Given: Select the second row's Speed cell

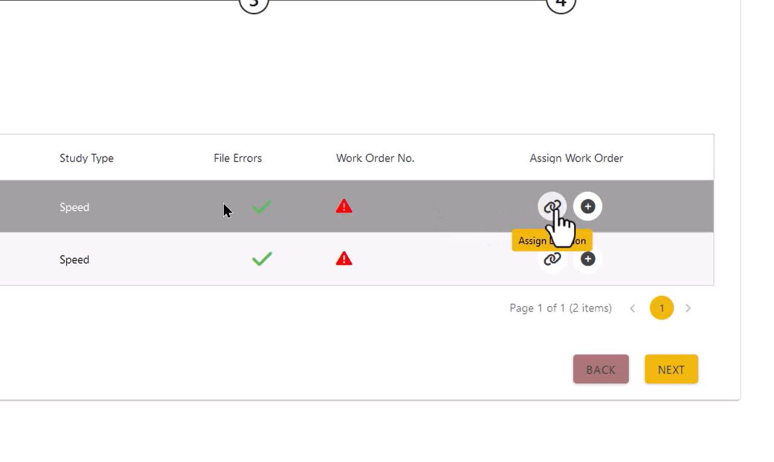Looking at the screenshot, I should pyautogui.click(x=74, y=260).
